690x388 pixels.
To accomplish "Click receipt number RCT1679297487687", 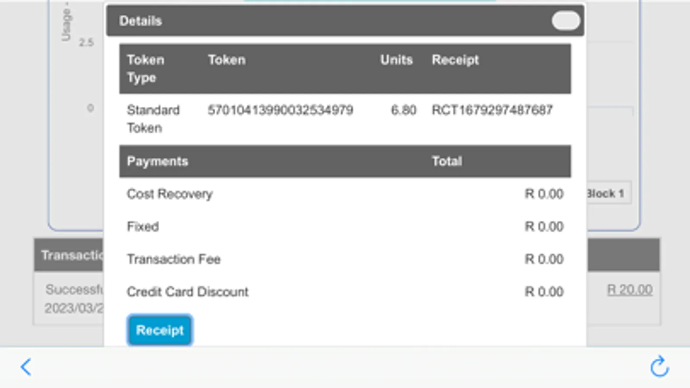I will (x=492, y=110).
